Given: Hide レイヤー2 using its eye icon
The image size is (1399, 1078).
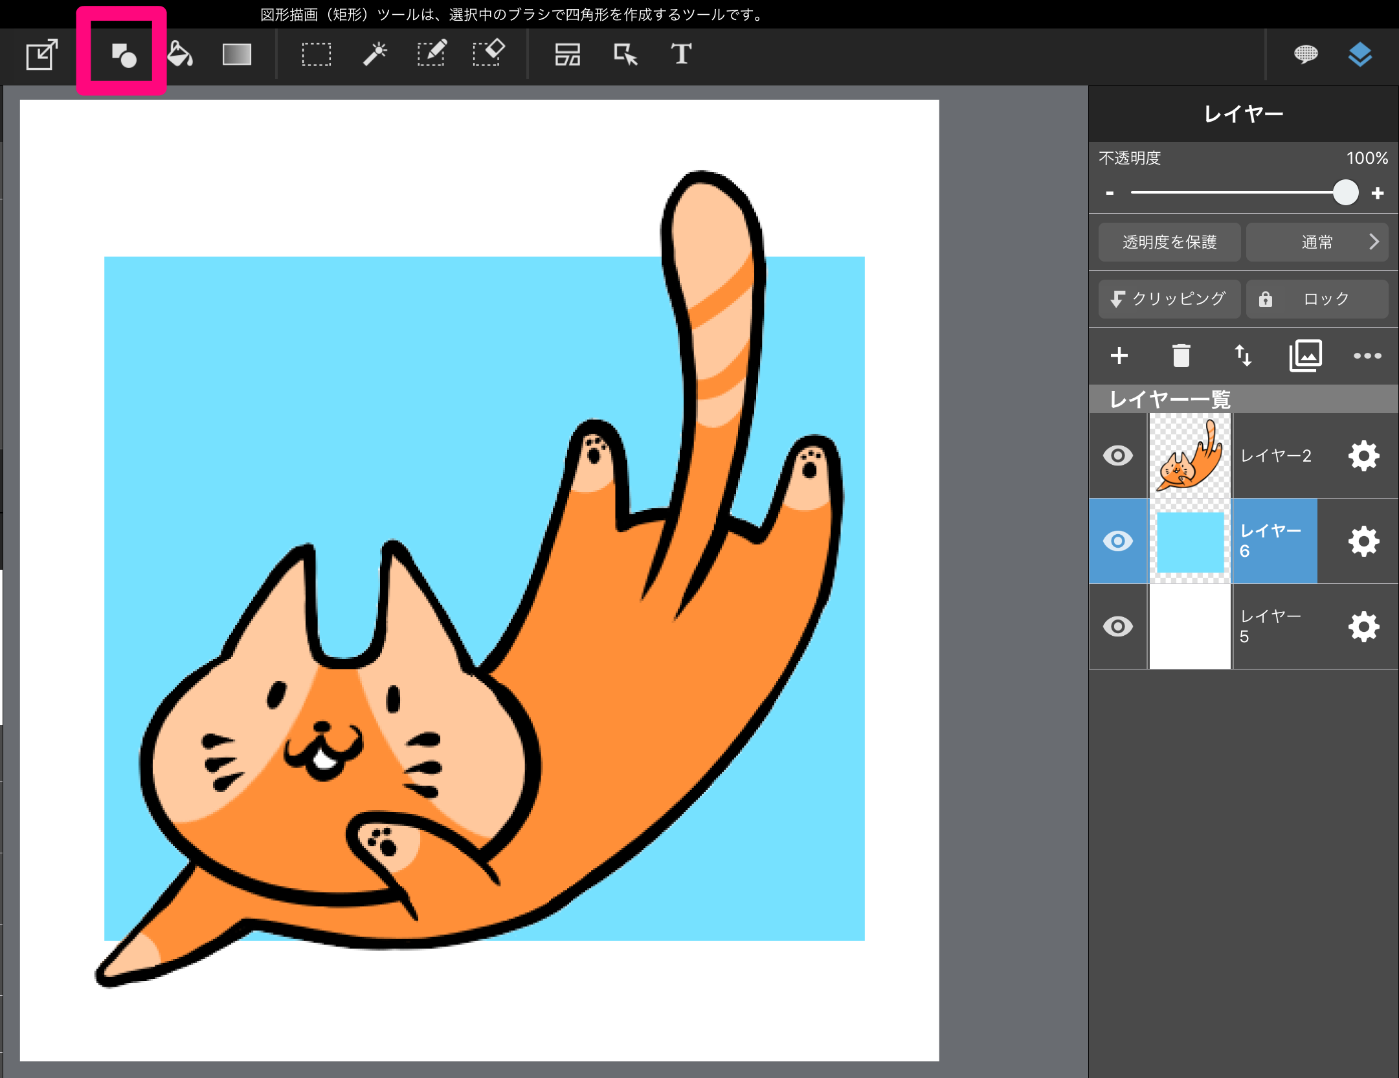Looking at the screenshot, I should [x=1118, y=456].
